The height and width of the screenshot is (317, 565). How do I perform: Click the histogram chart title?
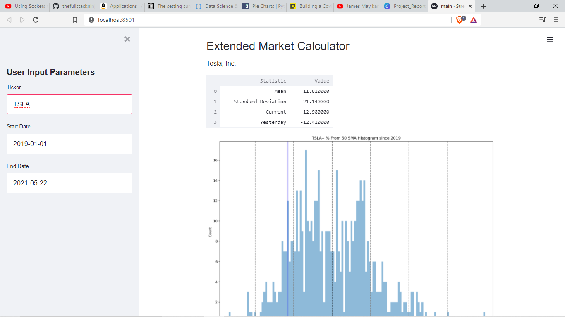coord(356,138)
